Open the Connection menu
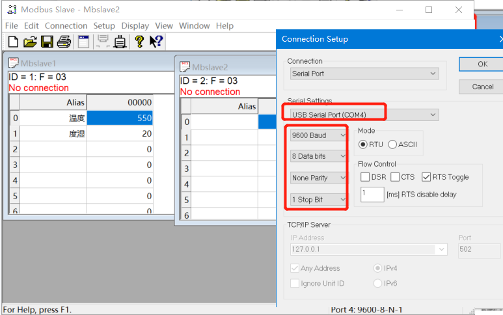The height and width of the screenshot is (315, 503). click(x=66, y=26)
